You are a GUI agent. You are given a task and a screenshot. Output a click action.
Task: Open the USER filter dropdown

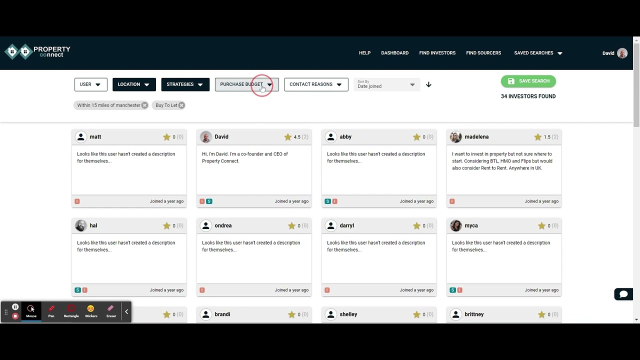(90, 84)
